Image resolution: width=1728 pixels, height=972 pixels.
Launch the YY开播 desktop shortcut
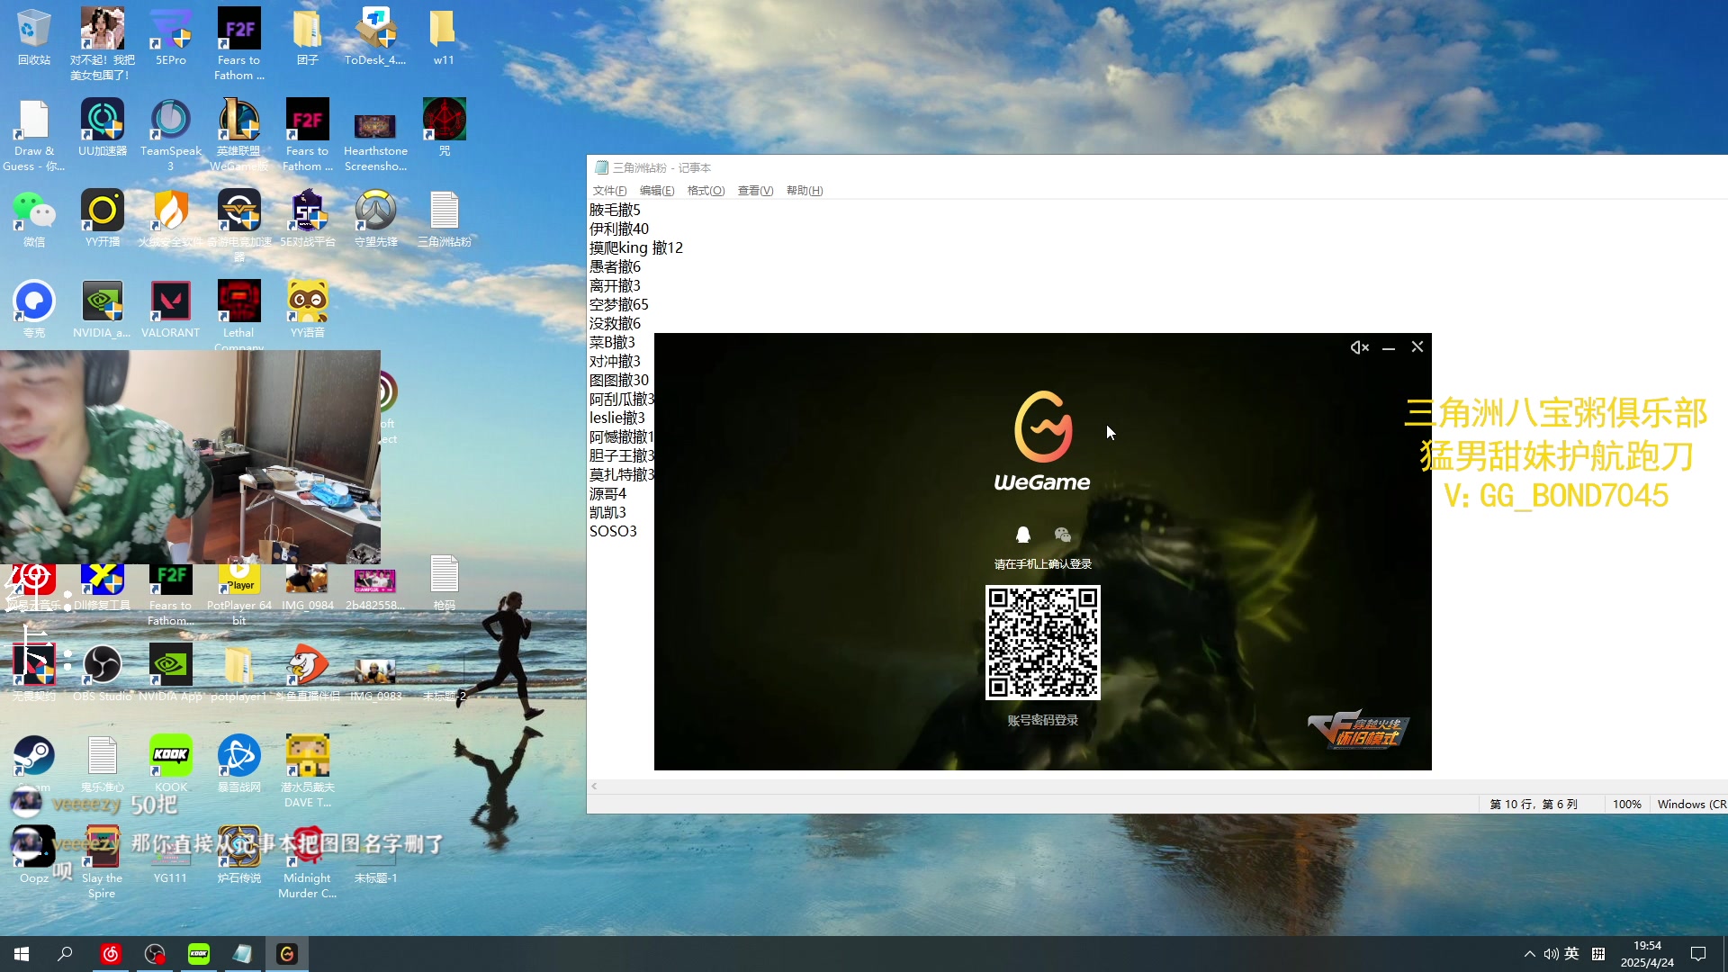tap(103, 219)
